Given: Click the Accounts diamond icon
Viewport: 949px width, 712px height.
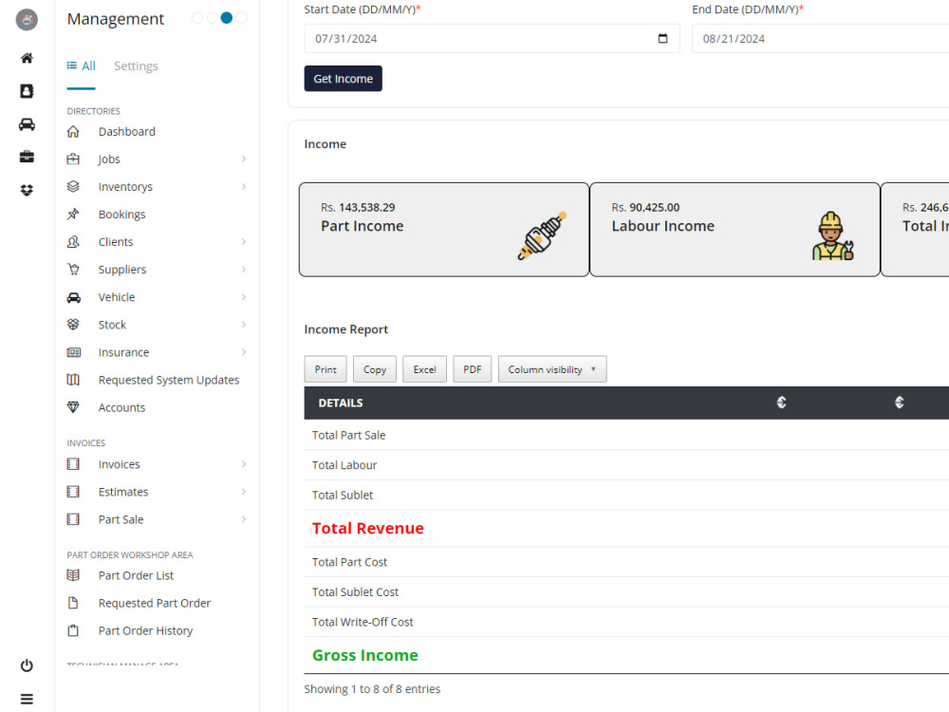Looking at the screenshot, I should 73,407.
